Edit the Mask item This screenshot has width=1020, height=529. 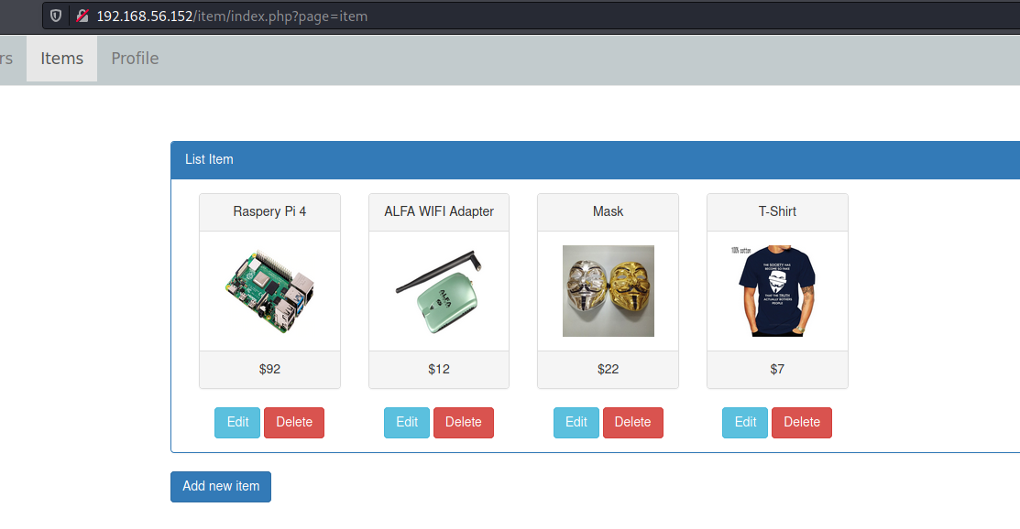pos(576,423)
